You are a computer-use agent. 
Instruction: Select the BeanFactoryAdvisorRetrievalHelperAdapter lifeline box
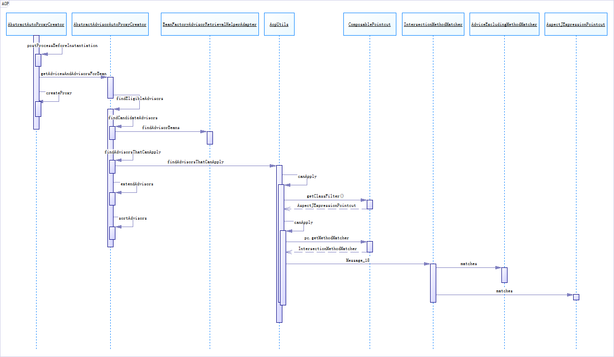click(210, 24)
